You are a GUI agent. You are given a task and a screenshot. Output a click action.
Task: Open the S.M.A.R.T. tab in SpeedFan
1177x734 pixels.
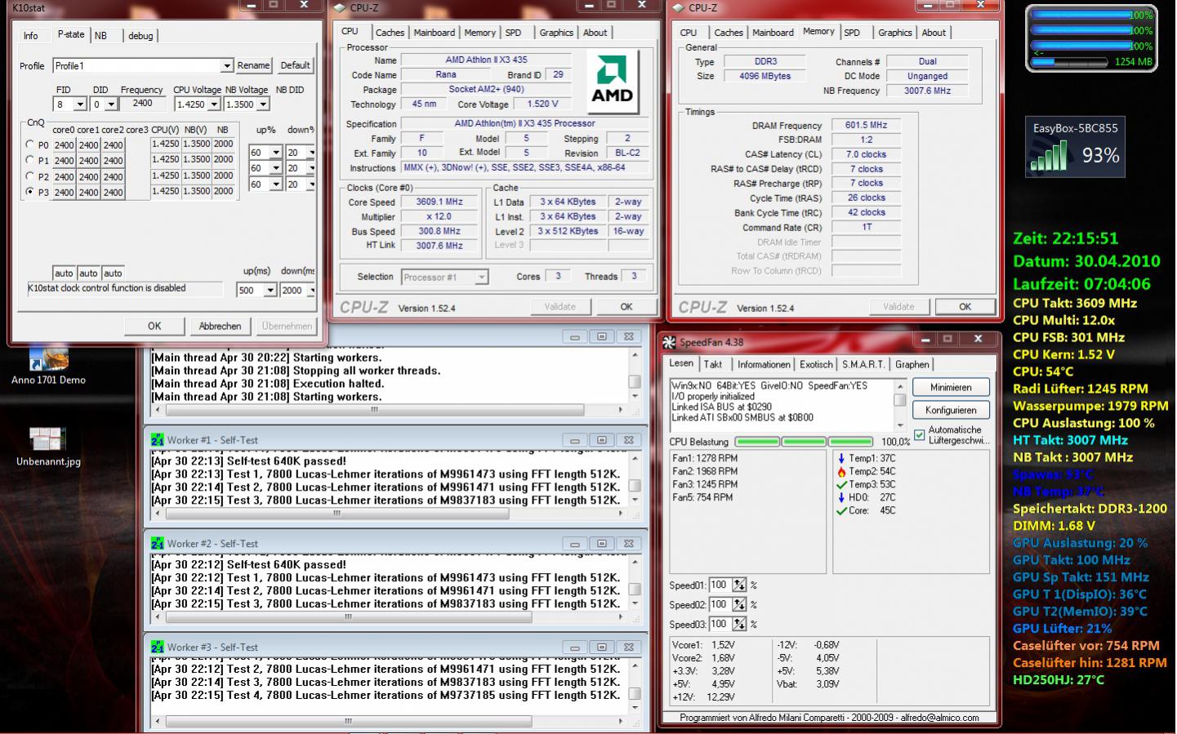pos(863,365)
